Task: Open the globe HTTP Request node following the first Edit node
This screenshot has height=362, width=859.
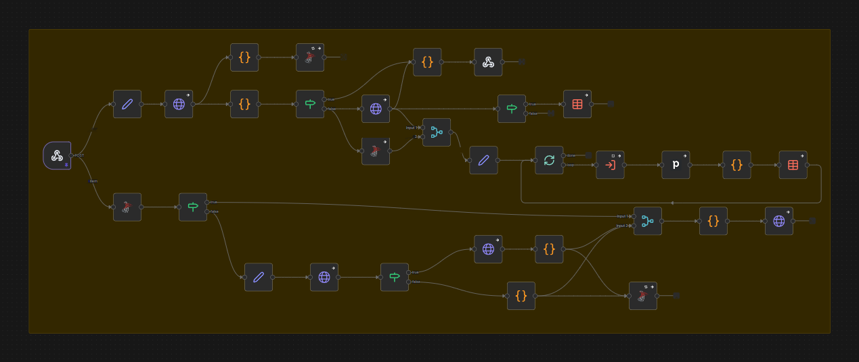Action: pyautogui.click(x=179, y=104)
